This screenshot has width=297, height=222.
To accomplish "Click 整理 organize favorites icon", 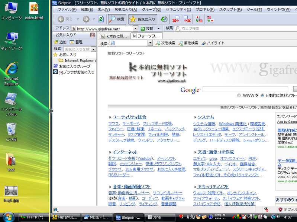I will [x=76, y=42].
